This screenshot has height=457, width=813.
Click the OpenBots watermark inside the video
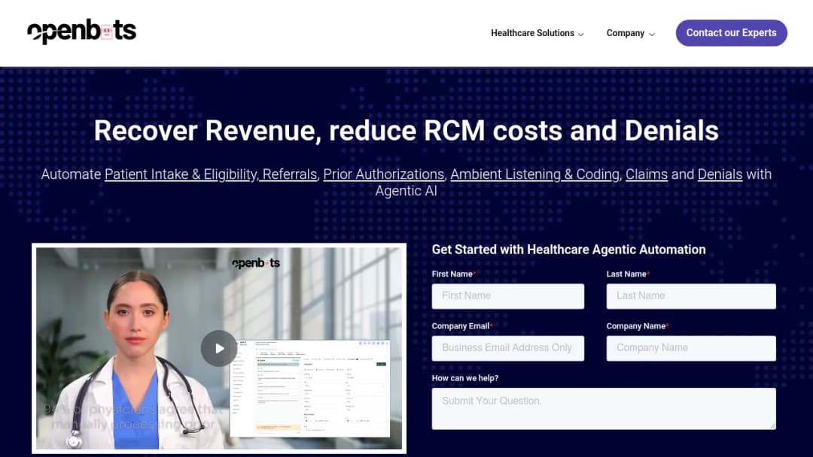[256, 263]
